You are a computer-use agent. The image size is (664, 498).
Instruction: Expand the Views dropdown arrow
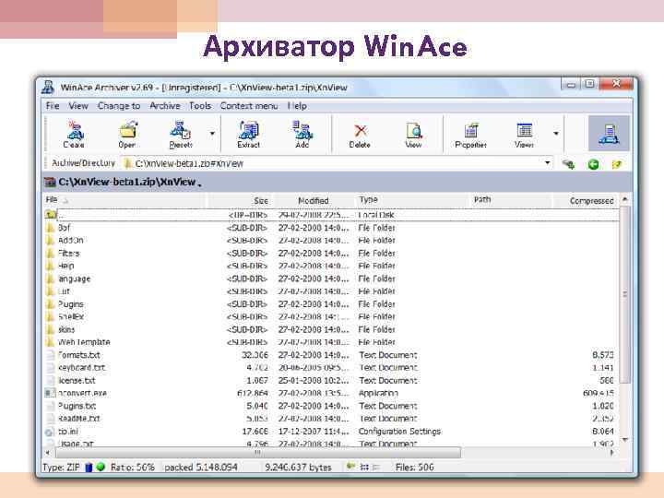tap(556, 134)
